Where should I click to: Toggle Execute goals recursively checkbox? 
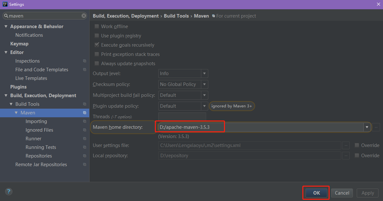pyautogui.click(x=97, y=45)
